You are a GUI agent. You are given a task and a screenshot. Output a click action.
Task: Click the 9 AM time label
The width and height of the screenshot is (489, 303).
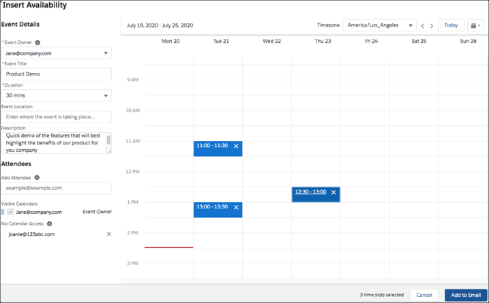tap(132, 80)
